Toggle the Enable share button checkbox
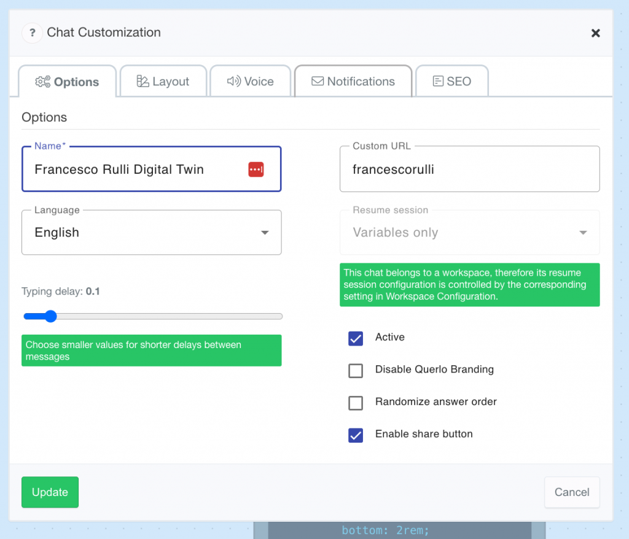The height and width of the screenshot is (539, 629). 356,435
